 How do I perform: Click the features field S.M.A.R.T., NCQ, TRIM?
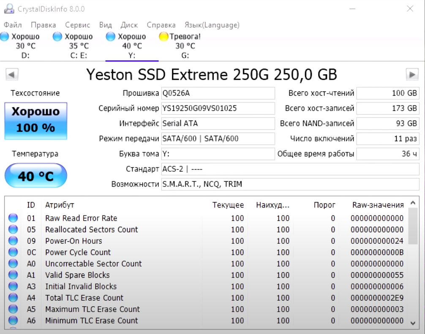pos(290,184)
